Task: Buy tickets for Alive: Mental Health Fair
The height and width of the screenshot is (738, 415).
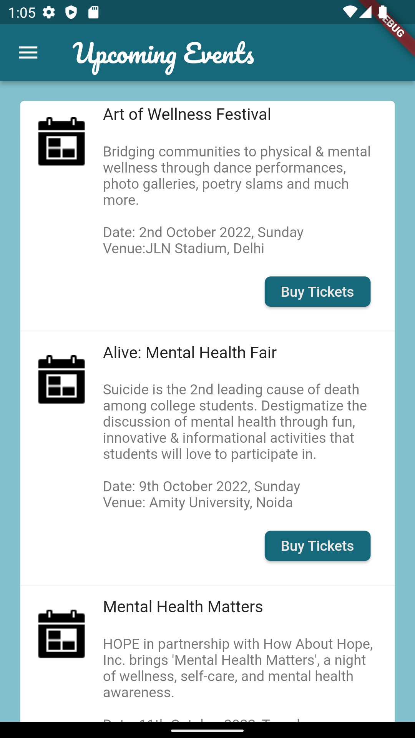Action: (x=317, y=546)
